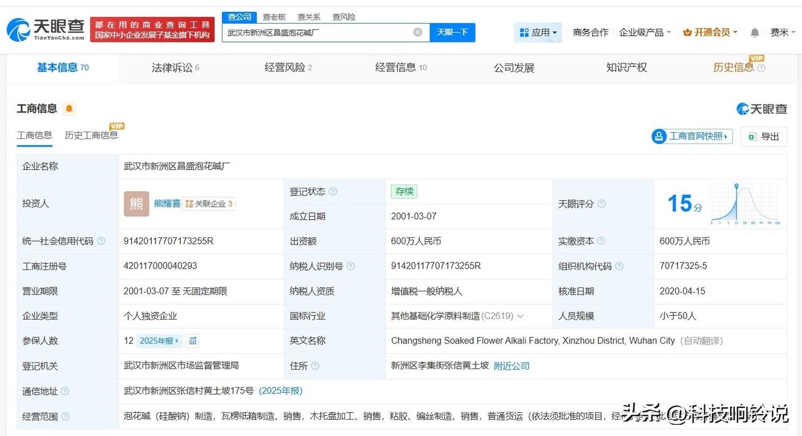Open 开通会员 membership dropdown

[x=711, y=33]
